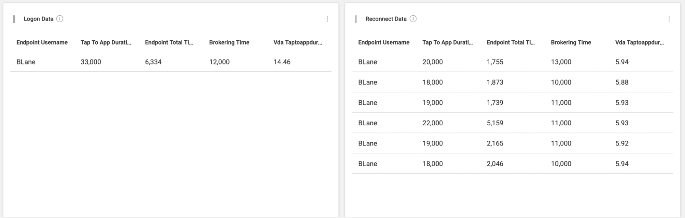The image size is (685, 218).
Task: Click the 5.92 Vda value cell
Action: pos(622,143)
